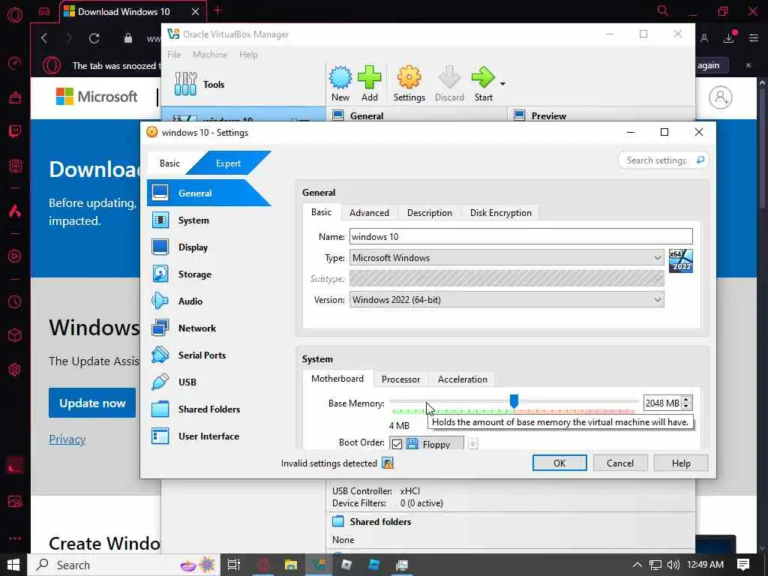Switch to the Description tab
Image resolution: width=768 pixels, height=576 pixels.
click(430, 212)
